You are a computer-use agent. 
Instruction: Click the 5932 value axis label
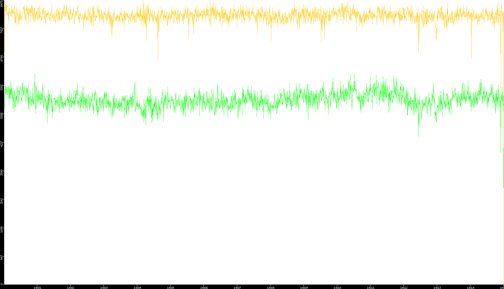2,87
